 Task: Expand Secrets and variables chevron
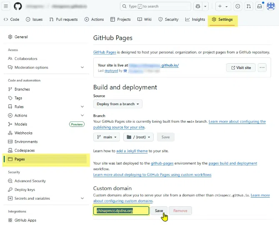[82, 198]
